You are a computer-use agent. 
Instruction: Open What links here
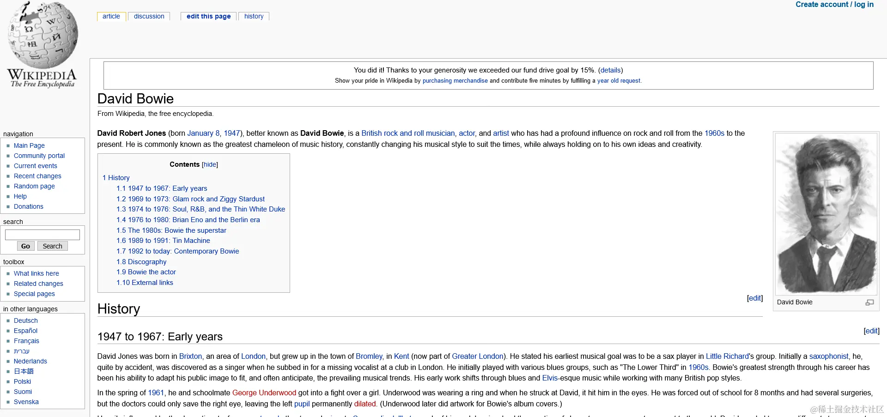pyautogui.click(x=36, y=273)
